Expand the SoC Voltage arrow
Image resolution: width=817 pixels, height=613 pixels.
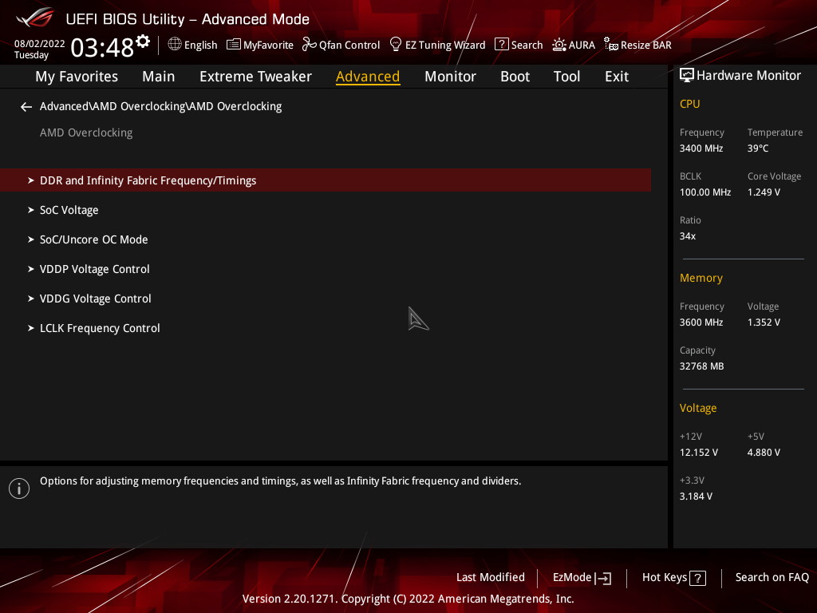point(31,210)
